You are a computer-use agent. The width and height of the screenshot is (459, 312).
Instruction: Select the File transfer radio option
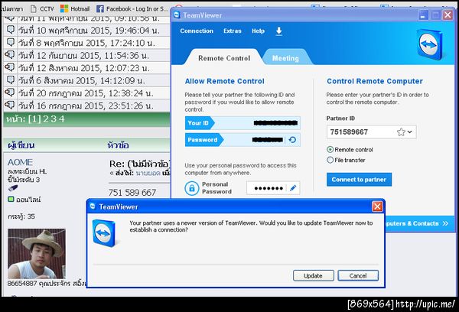click(330, 160)
